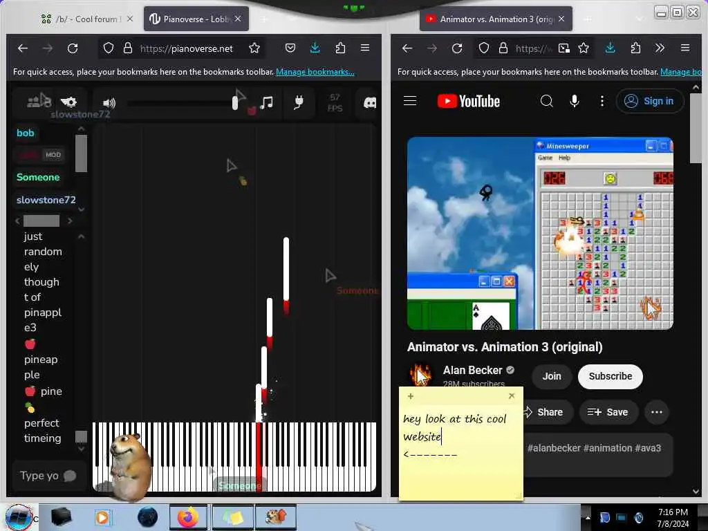708x531 pixels.
Task: Open the music note sounds menu
Action: [x=266, y=102]
